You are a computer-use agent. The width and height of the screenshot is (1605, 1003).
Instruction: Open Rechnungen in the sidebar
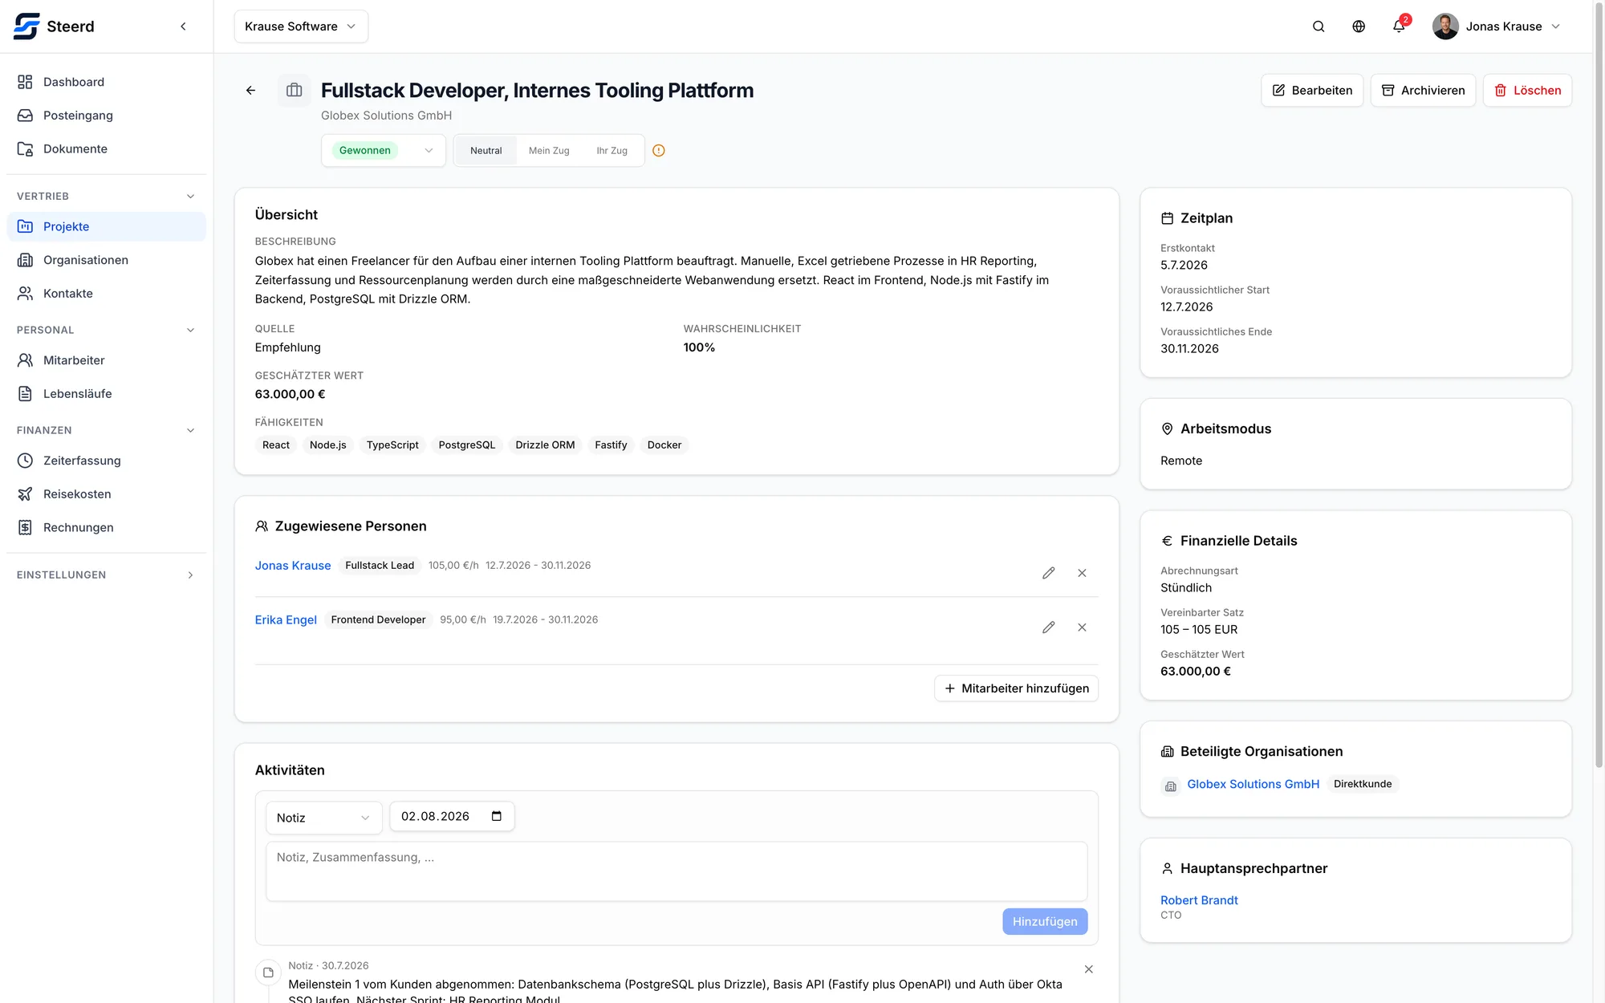pos(106,528)
